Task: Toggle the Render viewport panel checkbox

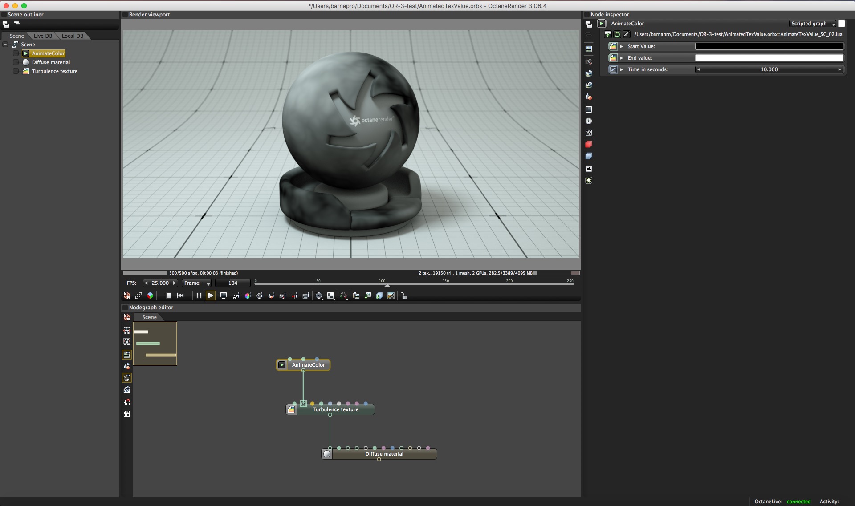Action: pyautogui.click(x=125, y=15)
